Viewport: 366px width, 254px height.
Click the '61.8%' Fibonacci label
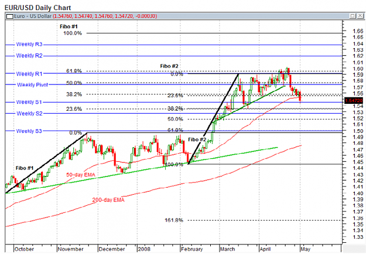point(74,70)
